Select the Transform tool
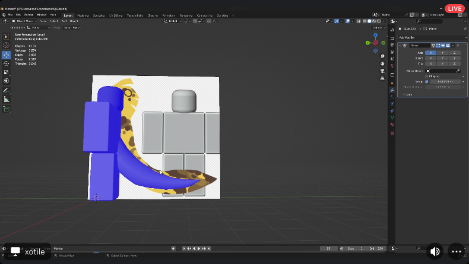The height and width of the screenshot is (264, 469). coord(6,81)
